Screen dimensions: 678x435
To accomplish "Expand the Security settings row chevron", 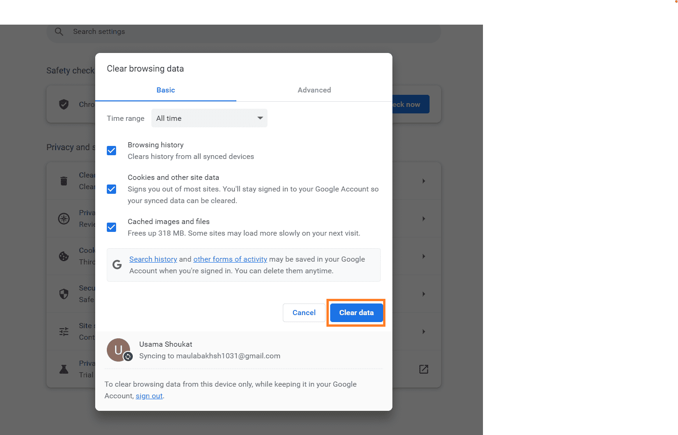I will (423, 294).
